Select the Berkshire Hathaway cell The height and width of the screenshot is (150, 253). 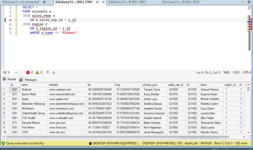click(34, 104)
